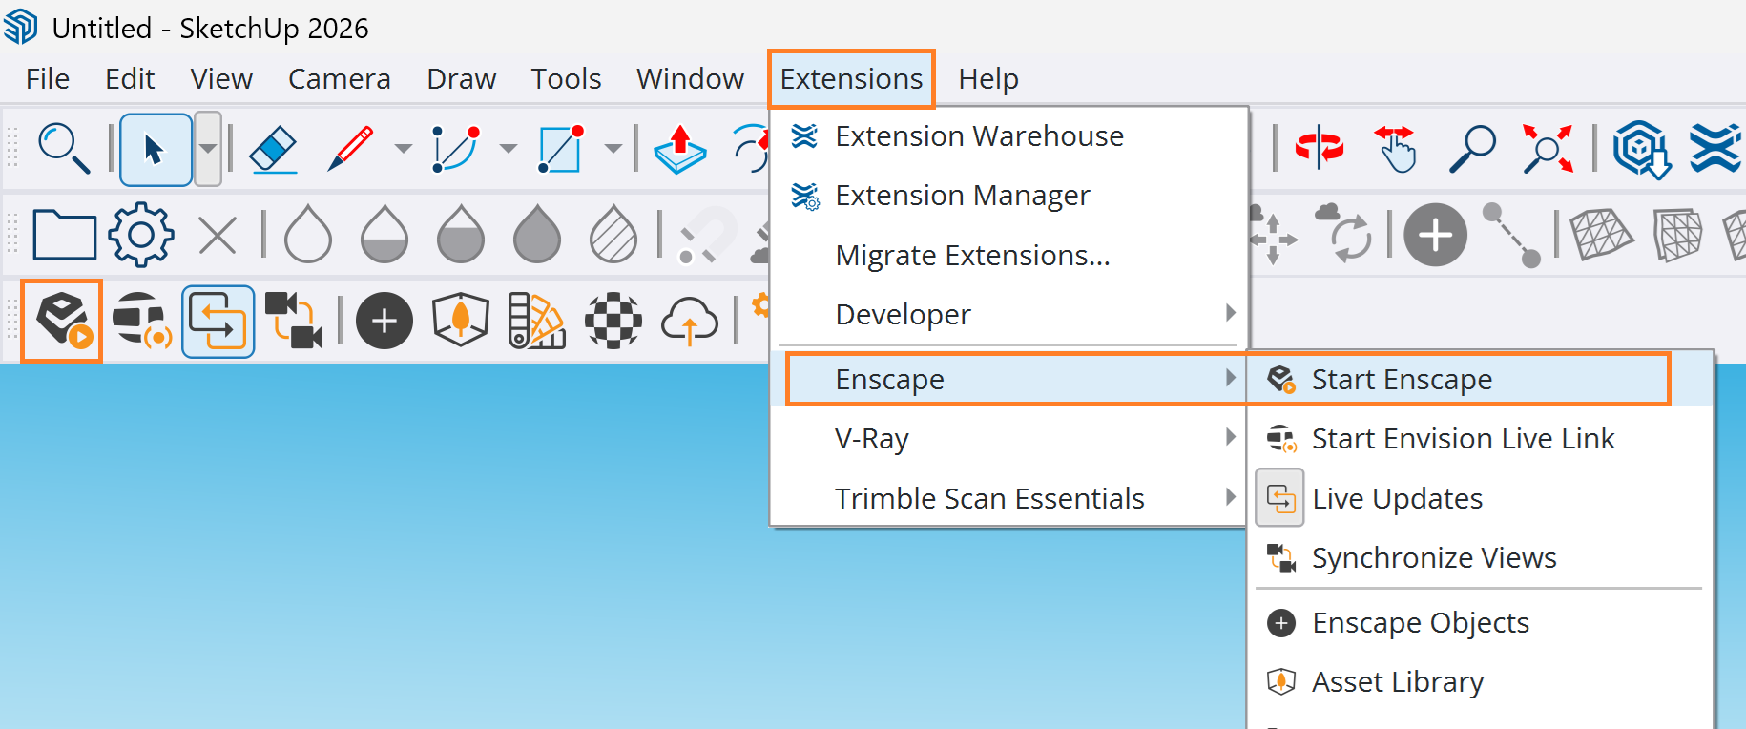Open the checkered sphere Material Editor icon
1746x729 pixels.
point(613,321)
